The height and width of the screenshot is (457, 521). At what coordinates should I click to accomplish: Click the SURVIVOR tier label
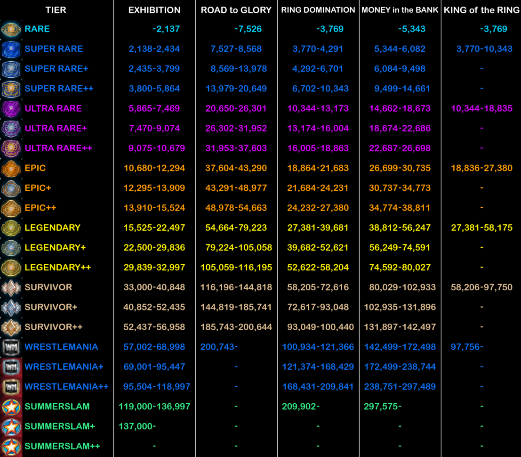(48, 287)
